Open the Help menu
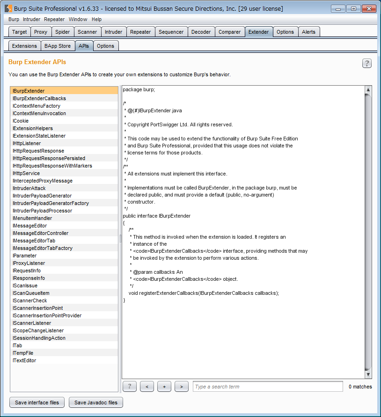Viewport: 381px width, 417px height. click(96, 19)
